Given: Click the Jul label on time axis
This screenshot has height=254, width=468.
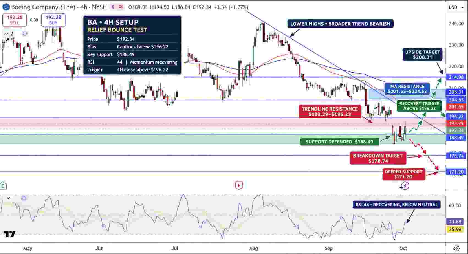Looking at the screenshot, I should [x=174, y=248].
